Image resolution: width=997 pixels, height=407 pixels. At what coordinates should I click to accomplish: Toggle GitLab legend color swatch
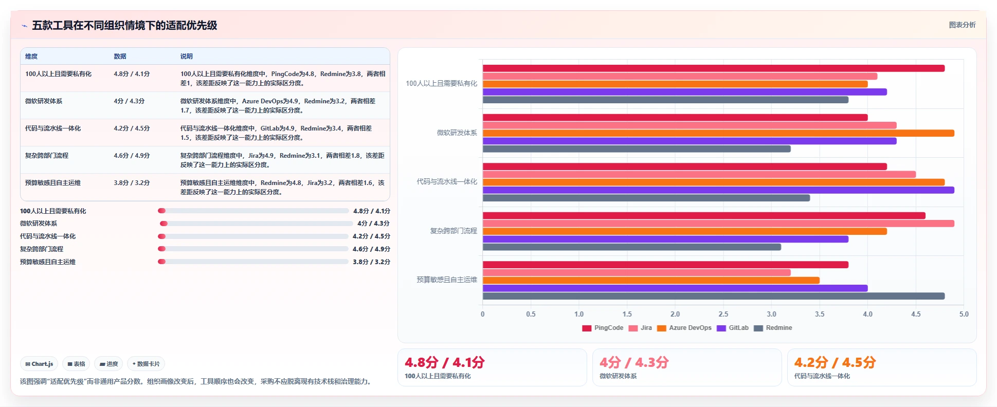[x=721, y=328]
